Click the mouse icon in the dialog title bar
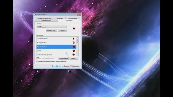 35,15
